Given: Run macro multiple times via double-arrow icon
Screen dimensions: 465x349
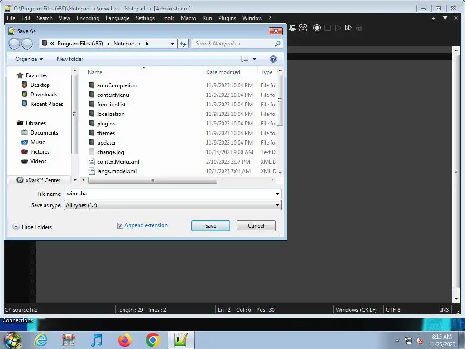Looking at the screenshot, I should point(348,28).
